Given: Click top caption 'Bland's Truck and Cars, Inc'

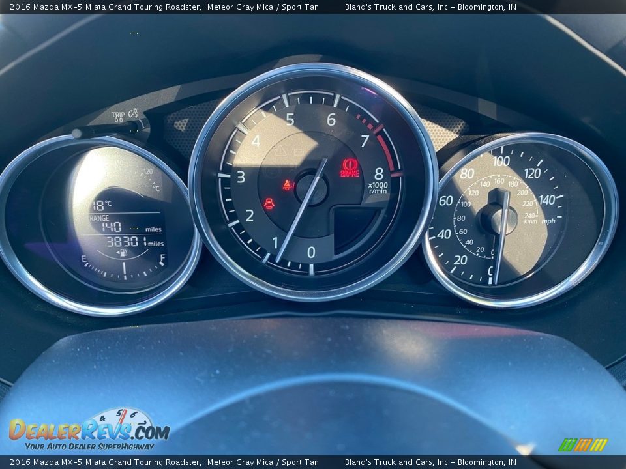Looking at the screenshot, I should pos(396,7).
